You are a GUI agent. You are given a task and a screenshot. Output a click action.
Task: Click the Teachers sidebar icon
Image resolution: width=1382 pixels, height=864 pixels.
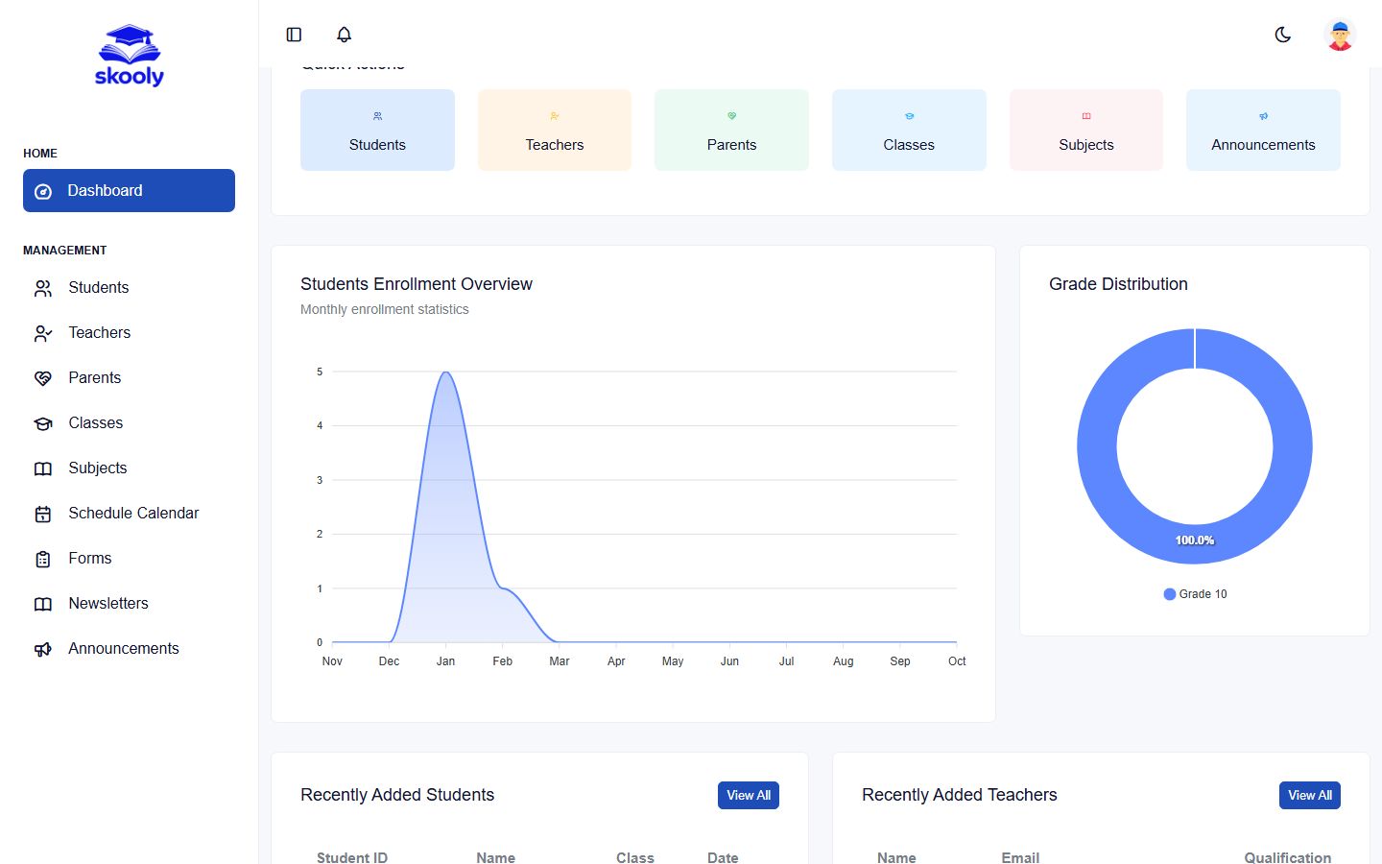coord(43,333)
